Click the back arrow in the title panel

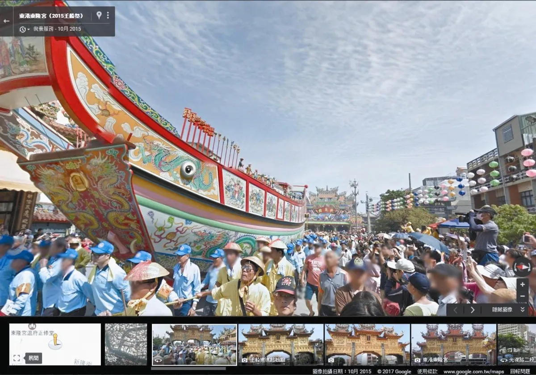tap(8, 21)
